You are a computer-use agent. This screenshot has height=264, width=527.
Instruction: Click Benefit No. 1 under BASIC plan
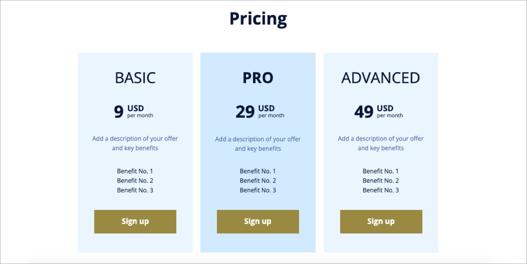(x=135, y=171)
